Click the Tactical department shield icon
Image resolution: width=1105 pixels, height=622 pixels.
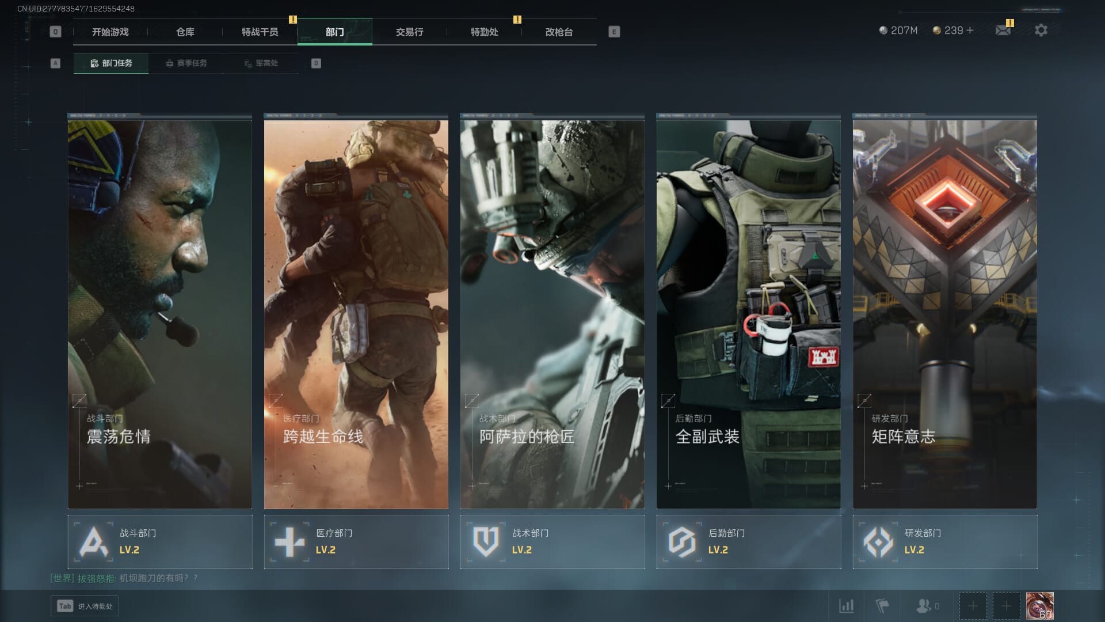tap(486, 542)
